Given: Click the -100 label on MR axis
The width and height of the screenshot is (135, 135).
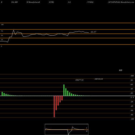Looking at the screenshot, I should [x=132, y=119].
